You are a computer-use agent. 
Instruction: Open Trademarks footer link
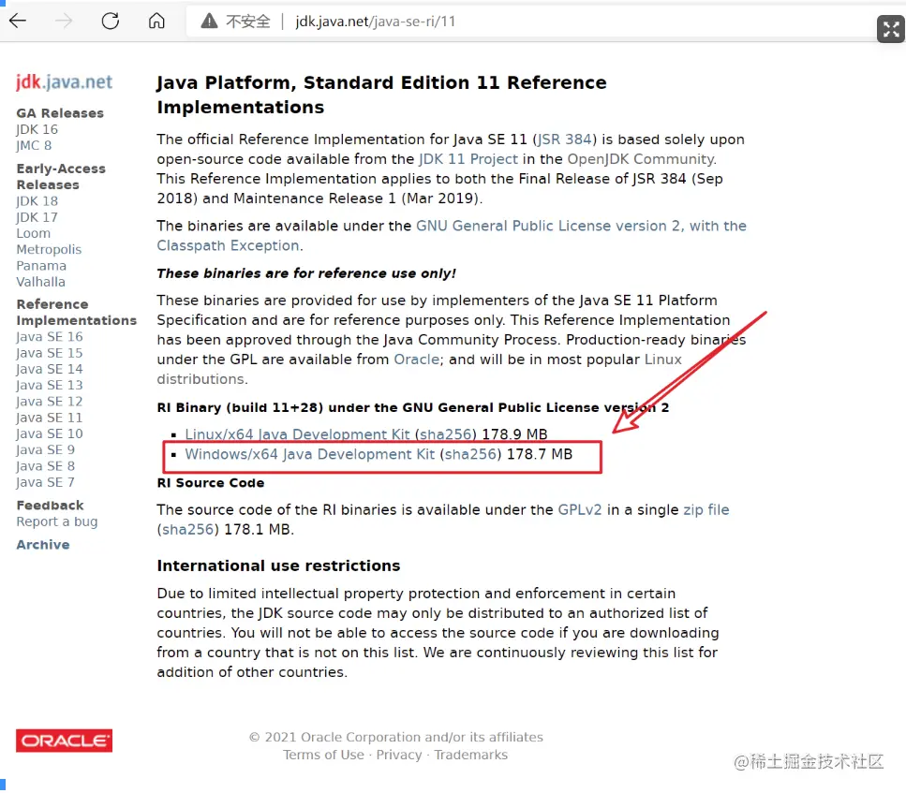(471, 755)
